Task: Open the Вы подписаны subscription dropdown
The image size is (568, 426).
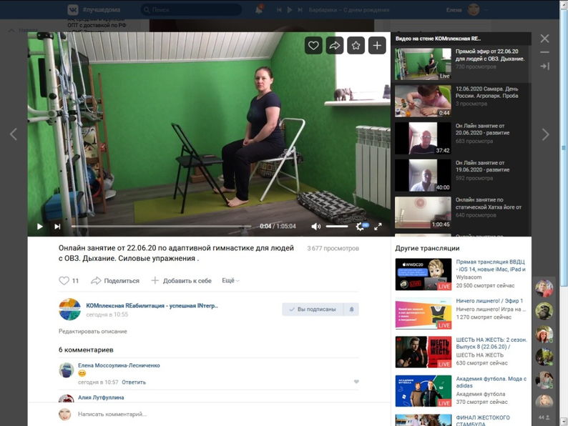Action: [313, 309]
